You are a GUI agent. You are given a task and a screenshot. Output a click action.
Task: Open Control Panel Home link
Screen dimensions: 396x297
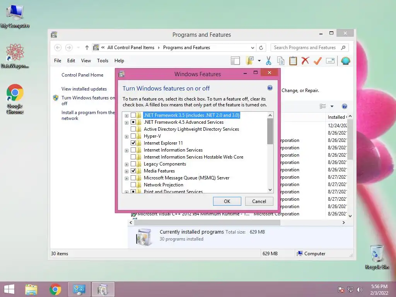click(x=82, y=75)
